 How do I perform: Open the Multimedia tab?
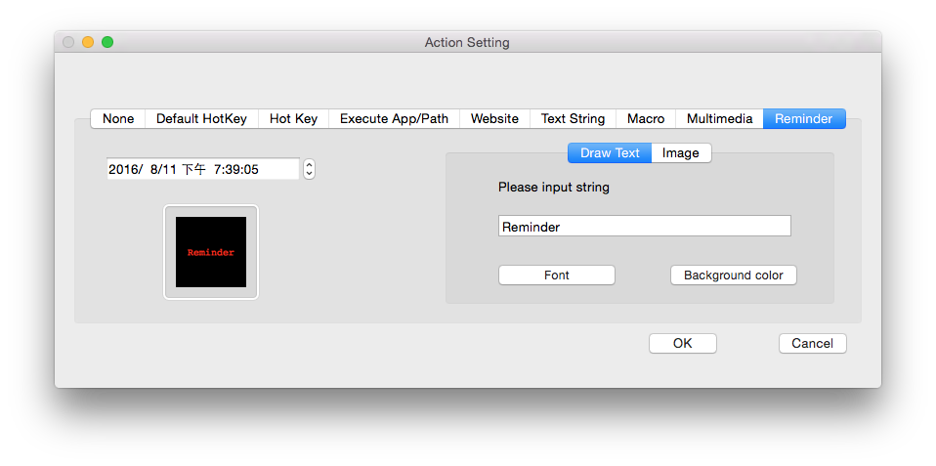coord(719,118)
